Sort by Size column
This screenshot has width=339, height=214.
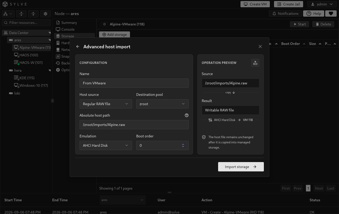pos(315,44)
